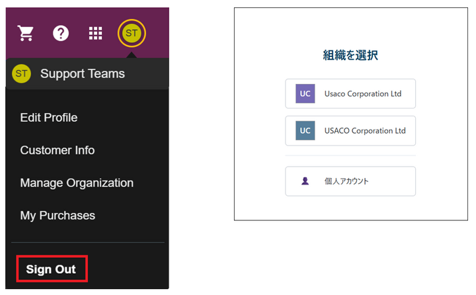The height and width of the screenshot is (295, 476).
Task: Choose Manage Organization in the menu
Action: coord(77,183)
